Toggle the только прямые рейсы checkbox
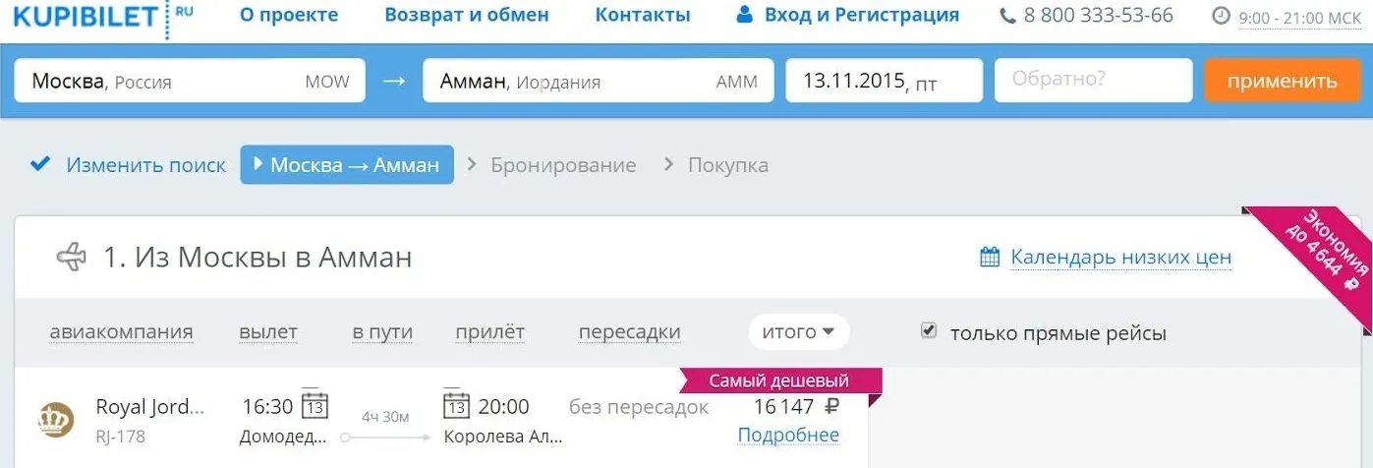1373x468 pixels. coord(929,331)
